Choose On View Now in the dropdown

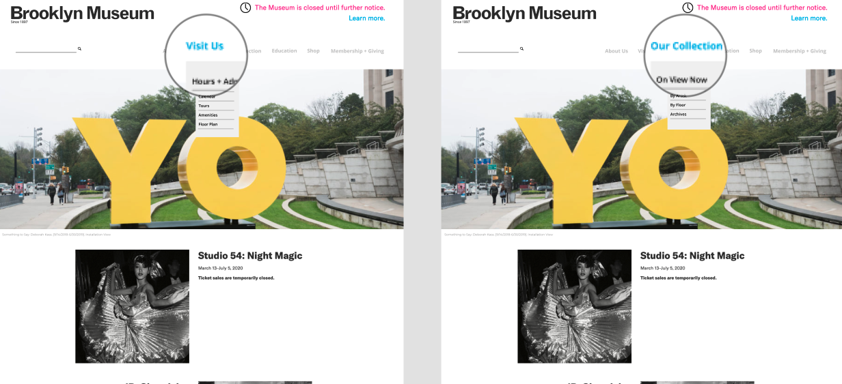[681, 80]
